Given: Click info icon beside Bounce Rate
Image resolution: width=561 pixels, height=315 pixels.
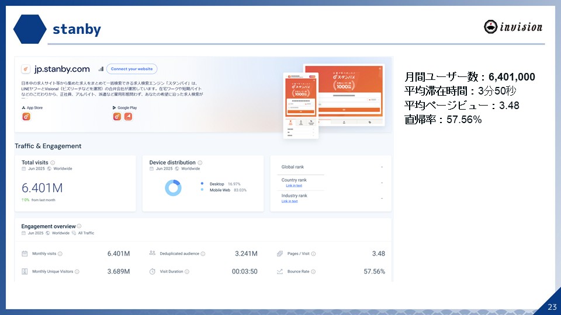Looking at the screenshot, I should tap(313, 272).
